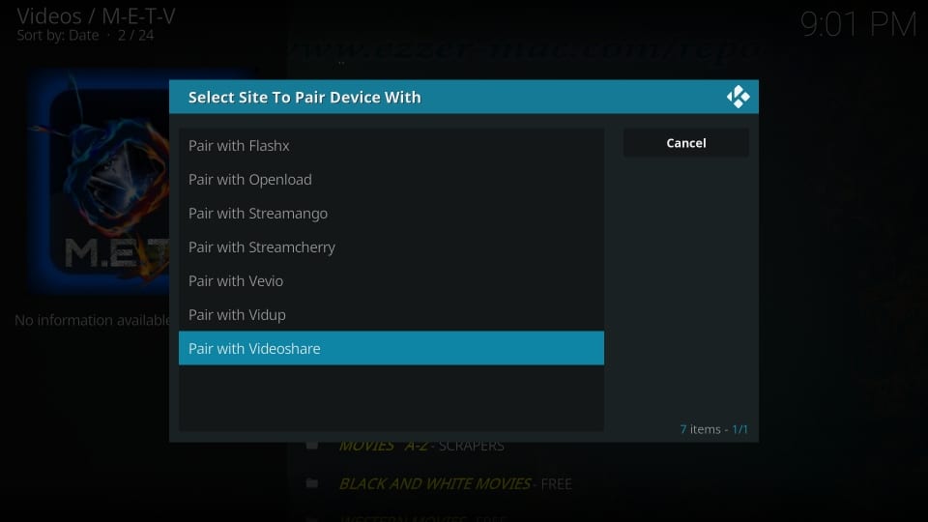This screenshot has height=522, width=928.
Task: Choose Pair with Streamcherry
Action: coord(391,246)
